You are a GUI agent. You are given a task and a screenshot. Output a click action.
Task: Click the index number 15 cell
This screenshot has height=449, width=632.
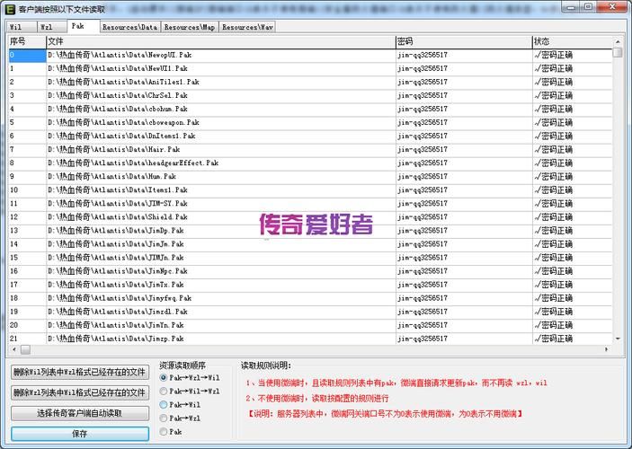pyautogui.click(x=27, y=258)
